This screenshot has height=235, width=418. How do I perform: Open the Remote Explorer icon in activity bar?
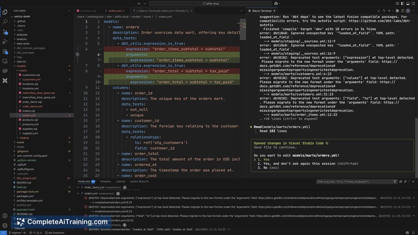(x=5, y=61)
